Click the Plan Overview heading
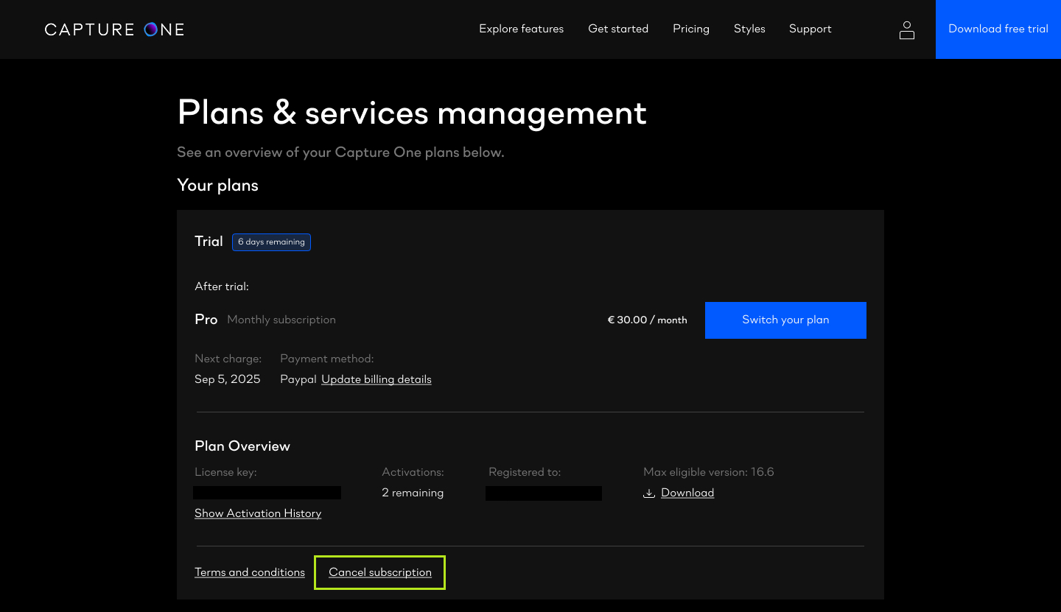This screenshot has height=612, width=1061. click(x=242, y=446)
